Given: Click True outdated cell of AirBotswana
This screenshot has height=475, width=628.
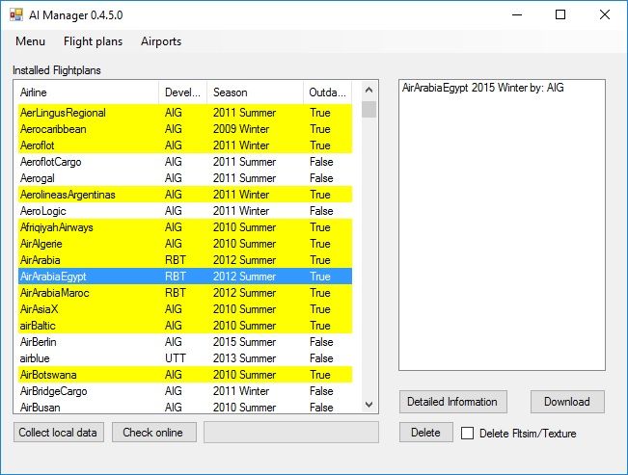Looking at the screenshot, I should [x=320, y=375].
